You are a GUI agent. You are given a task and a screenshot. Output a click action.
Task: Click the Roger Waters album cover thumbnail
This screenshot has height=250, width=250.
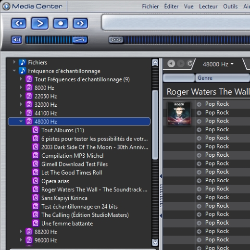tap(179, 113)
